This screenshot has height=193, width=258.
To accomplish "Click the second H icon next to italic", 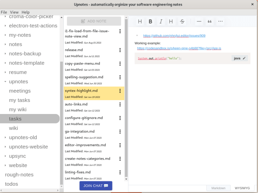I will pos(171,21).
